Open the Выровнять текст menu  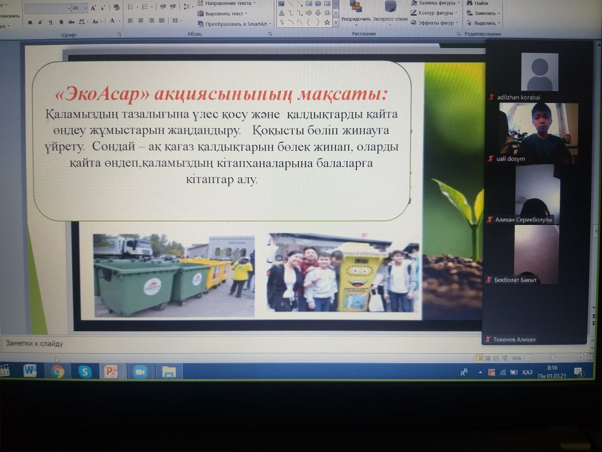pyautogui.click(x=223, y=14)
